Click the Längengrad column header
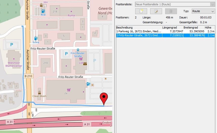This screenshot has height=133, width=217. pyautogui.click(x=169, y=28)
